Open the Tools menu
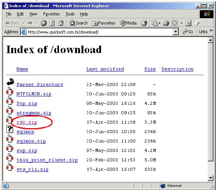This screenshot has height=190, width=216. [70, 14]
